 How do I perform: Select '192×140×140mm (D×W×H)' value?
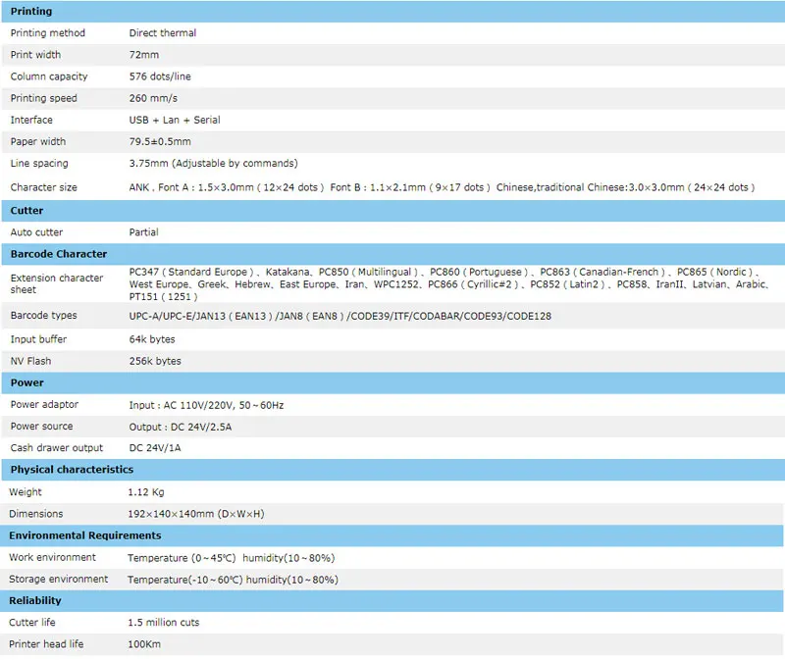pyautogui.click(x=195, y=514)
